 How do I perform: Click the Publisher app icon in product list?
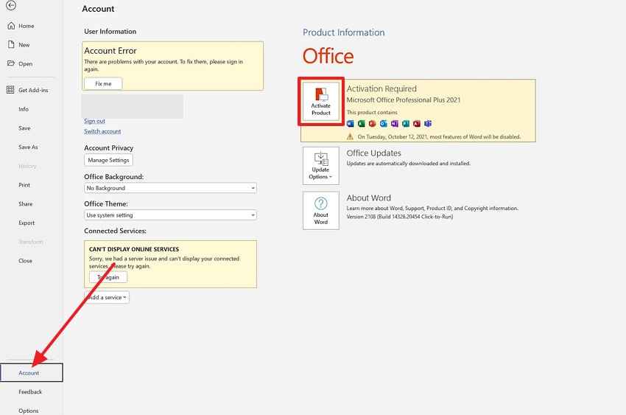406,123
